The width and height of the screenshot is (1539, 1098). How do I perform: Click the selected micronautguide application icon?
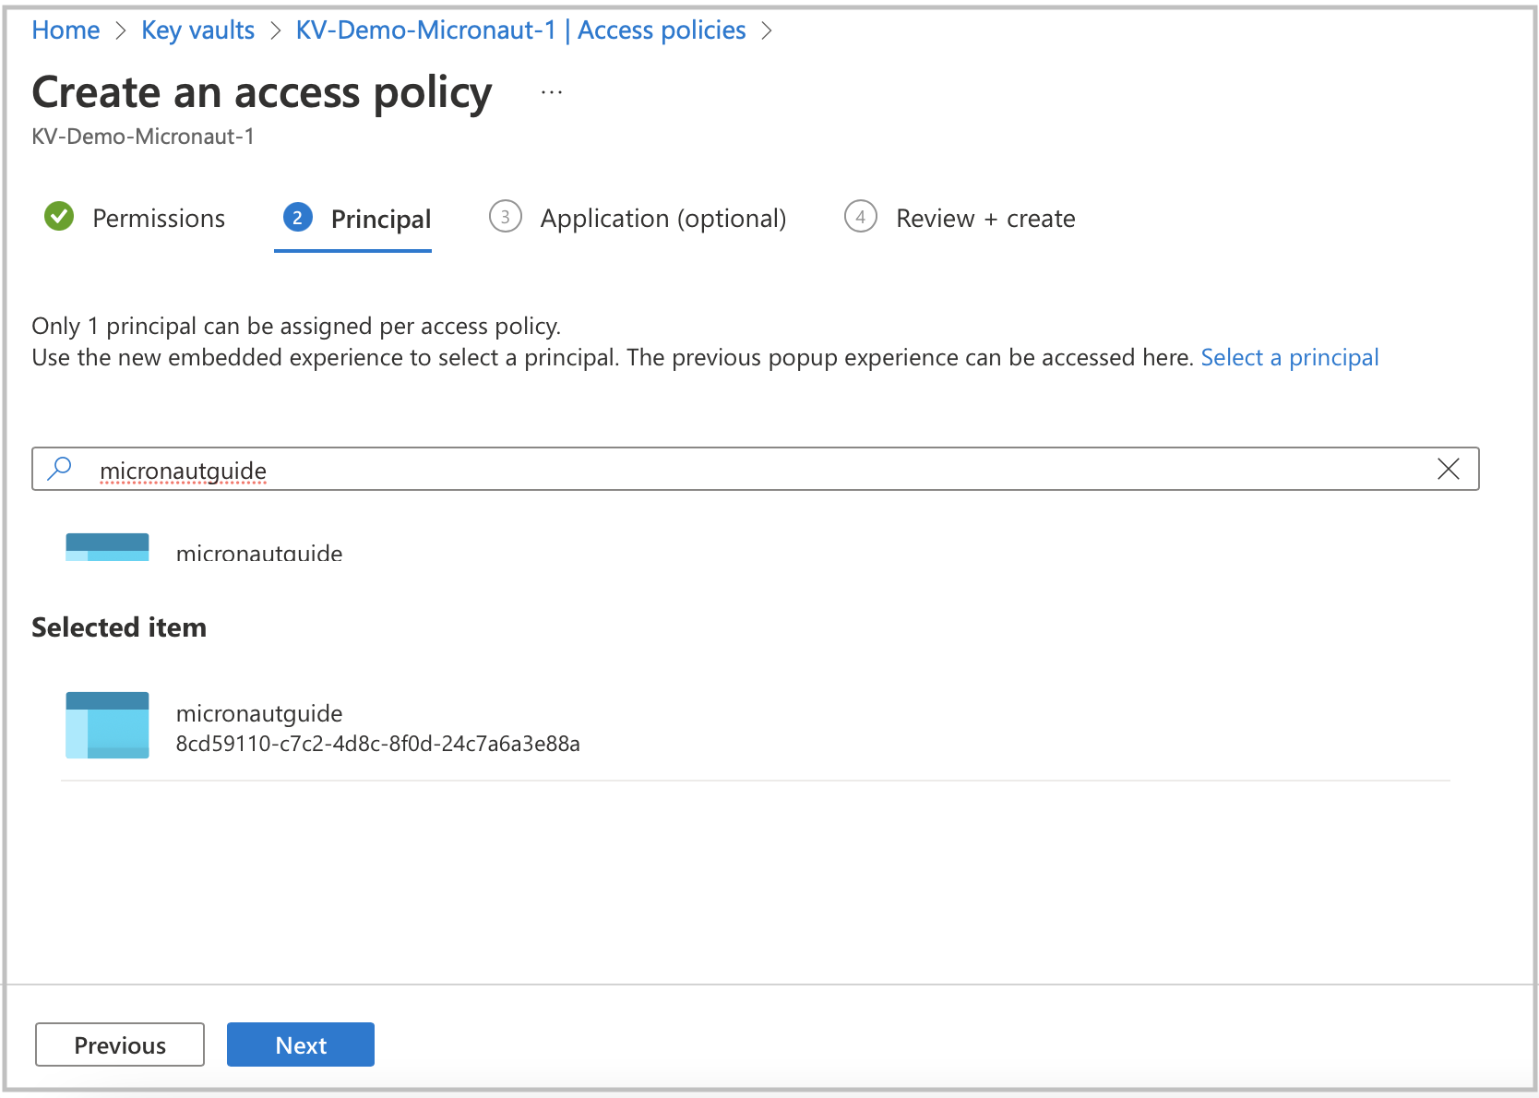[x=107, y=725]
